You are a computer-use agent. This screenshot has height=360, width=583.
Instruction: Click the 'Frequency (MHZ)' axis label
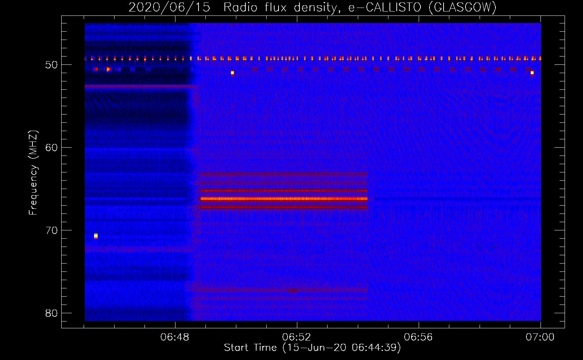coord(33,173)
